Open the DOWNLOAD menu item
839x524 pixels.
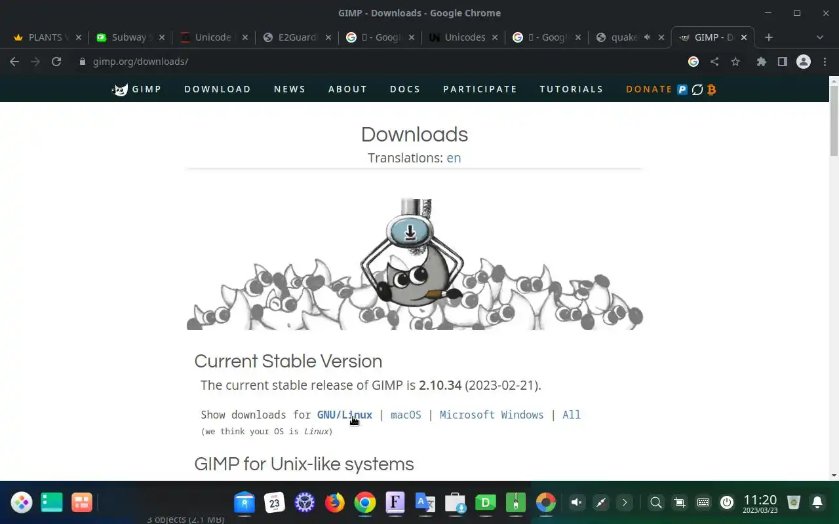[x=218, y=89]
